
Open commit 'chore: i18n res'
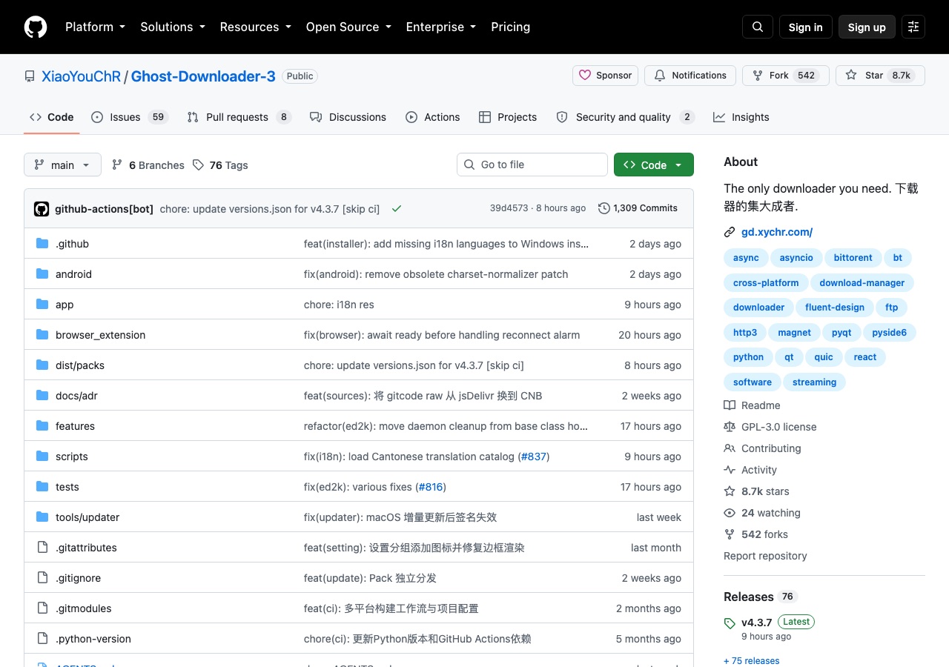coord(339,305)
